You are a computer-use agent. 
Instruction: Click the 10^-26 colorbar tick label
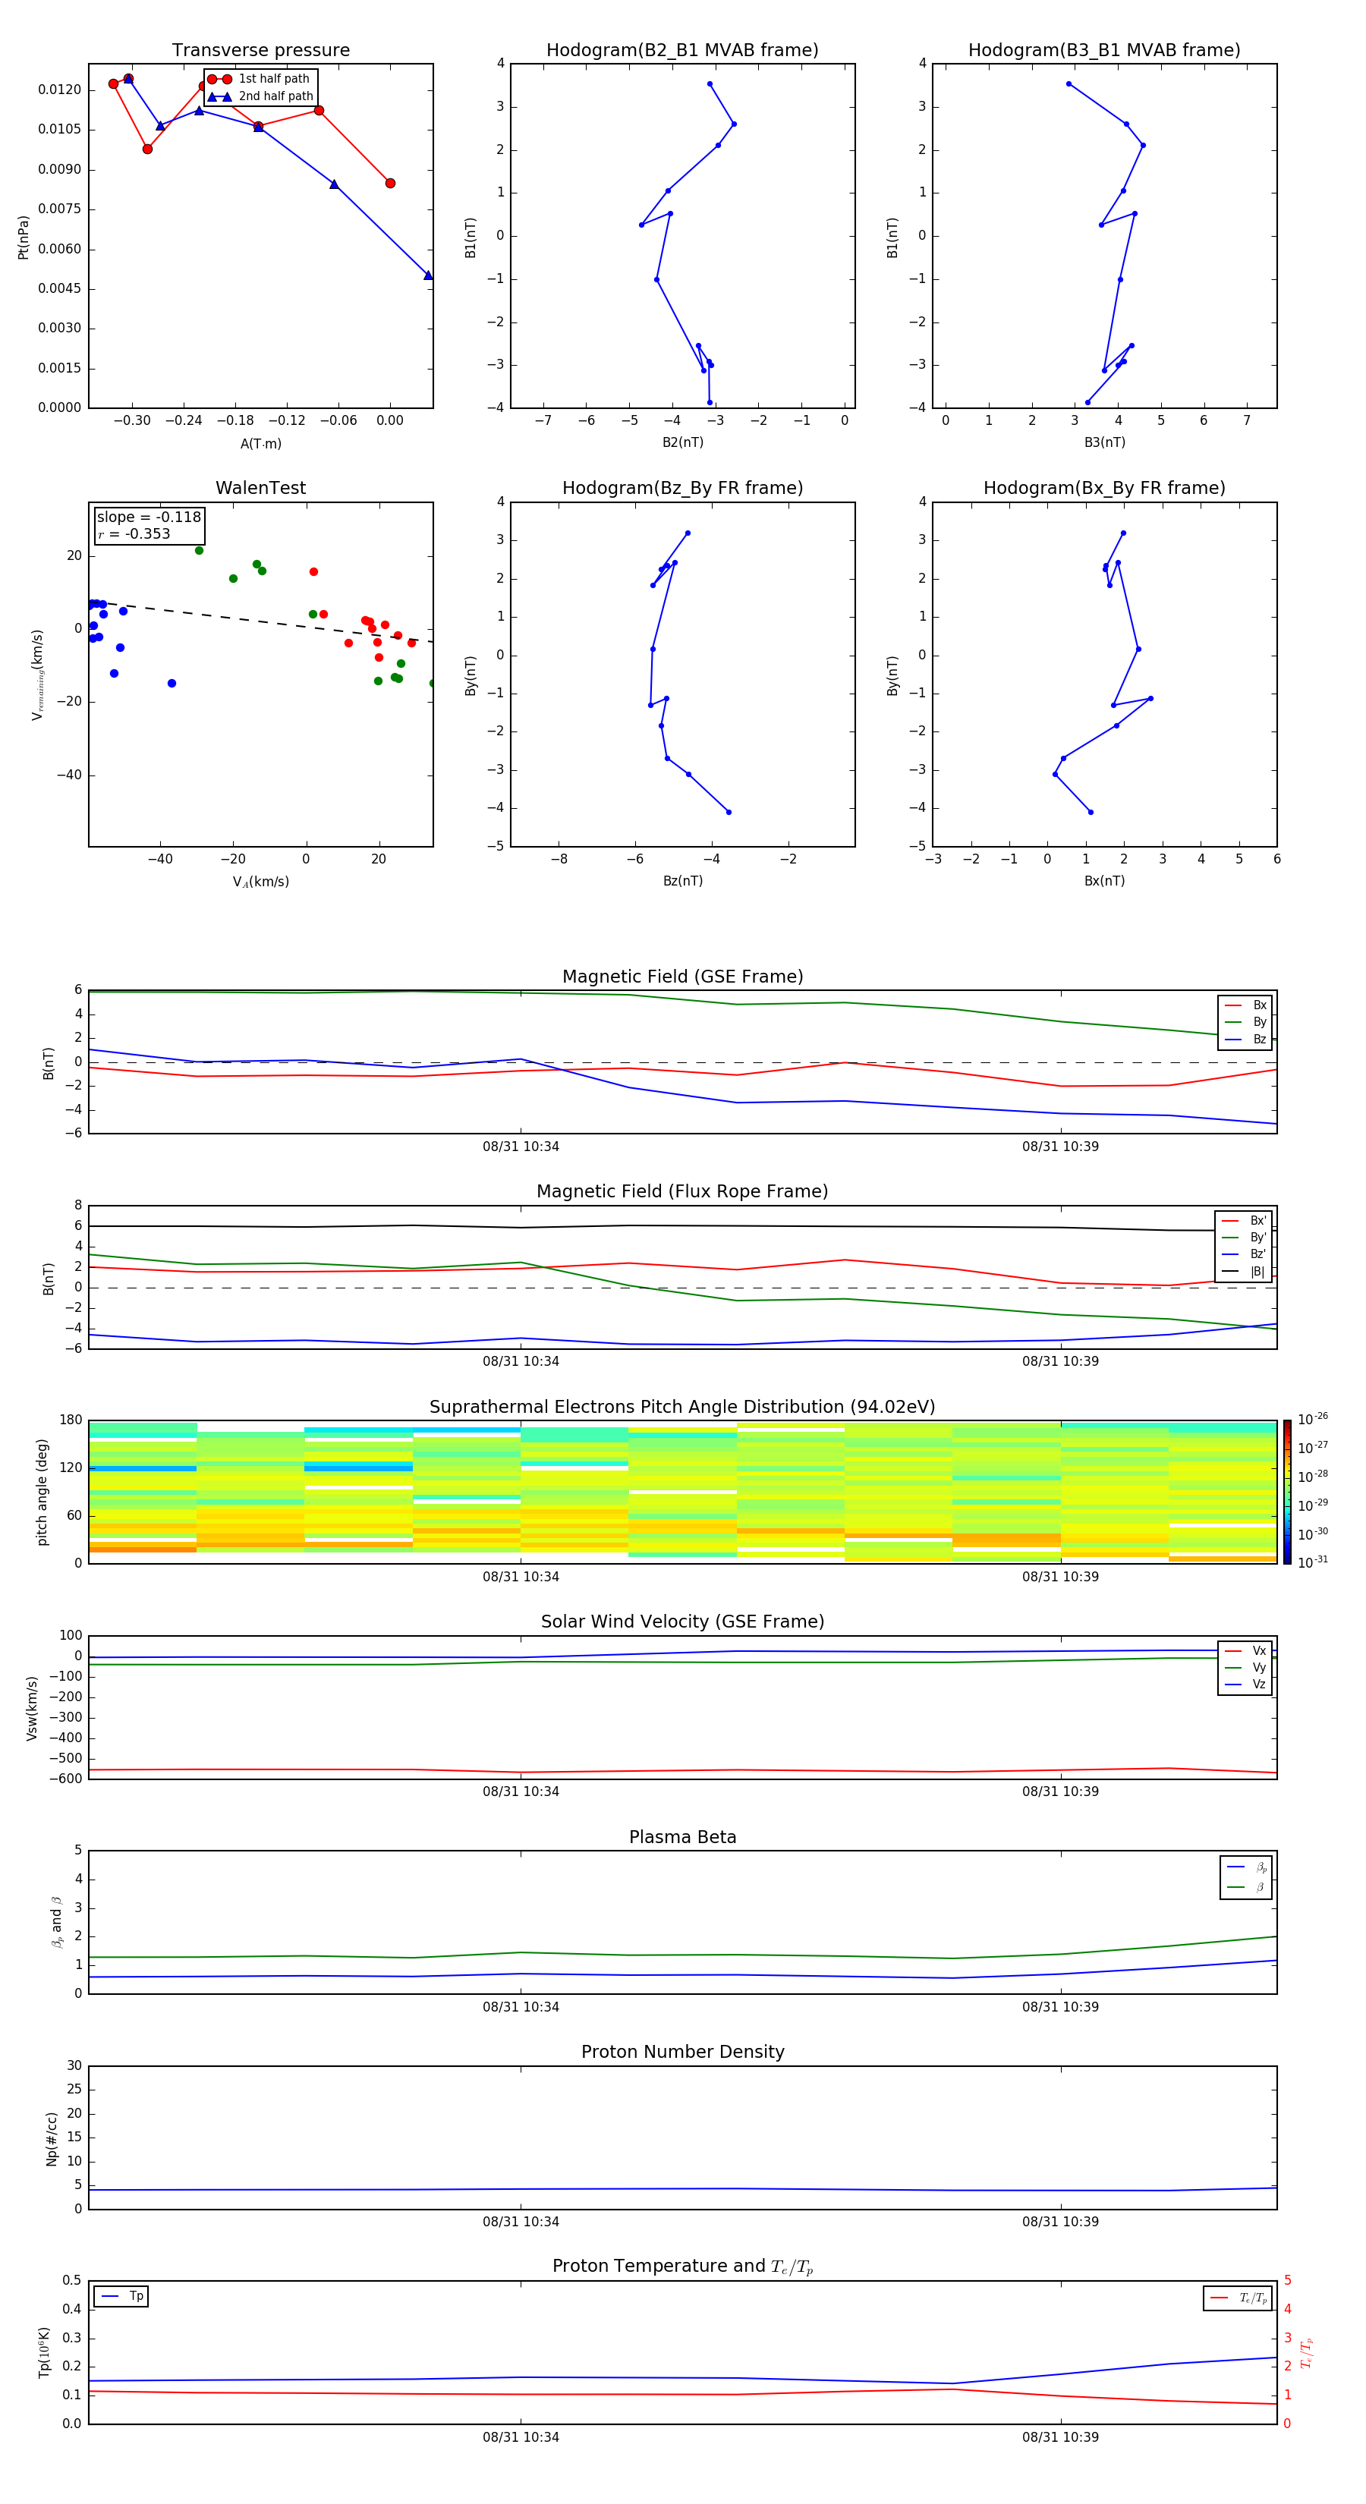1313,1419
